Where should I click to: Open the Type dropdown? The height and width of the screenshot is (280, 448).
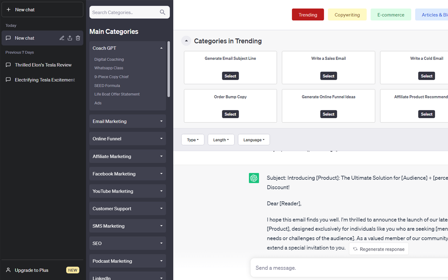(193, 140)
